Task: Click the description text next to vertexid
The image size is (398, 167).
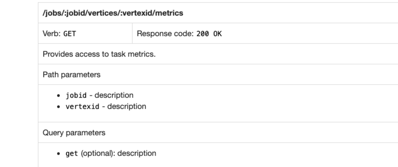Action: point(127,106)
